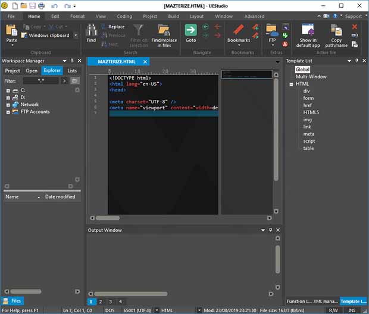Click the Replace button in Search group
This screenshot has width=369, height=314.
click(113, 27)
